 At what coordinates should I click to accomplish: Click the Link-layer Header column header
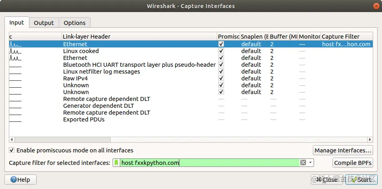click(x=140, y=37)
